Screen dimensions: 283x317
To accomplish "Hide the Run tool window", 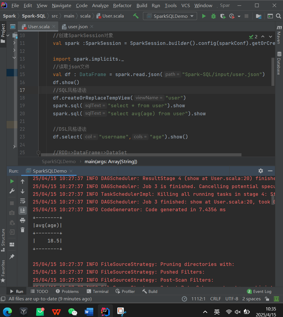I will click(270, 171).
